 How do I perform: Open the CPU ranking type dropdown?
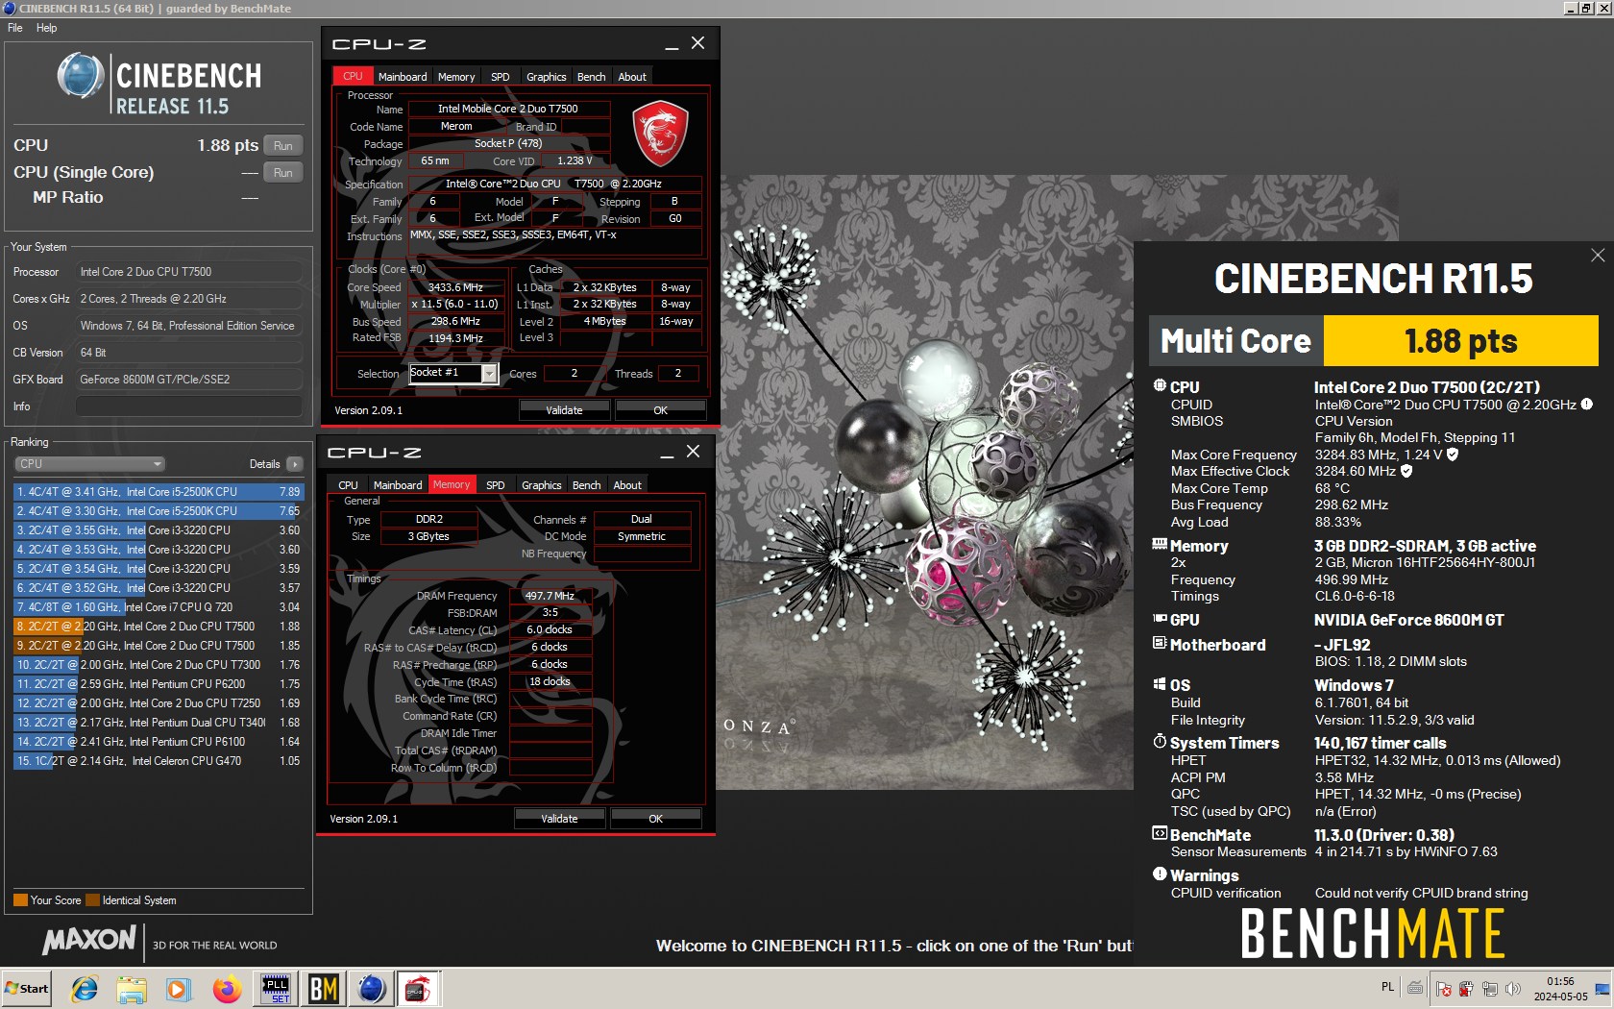[x=89, y=464]
